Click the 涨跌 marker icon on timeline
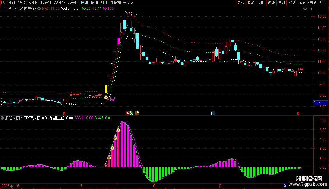 tap(129, 113)
